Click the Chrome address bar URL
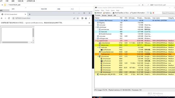175x98 pixels. pos(23,18)
